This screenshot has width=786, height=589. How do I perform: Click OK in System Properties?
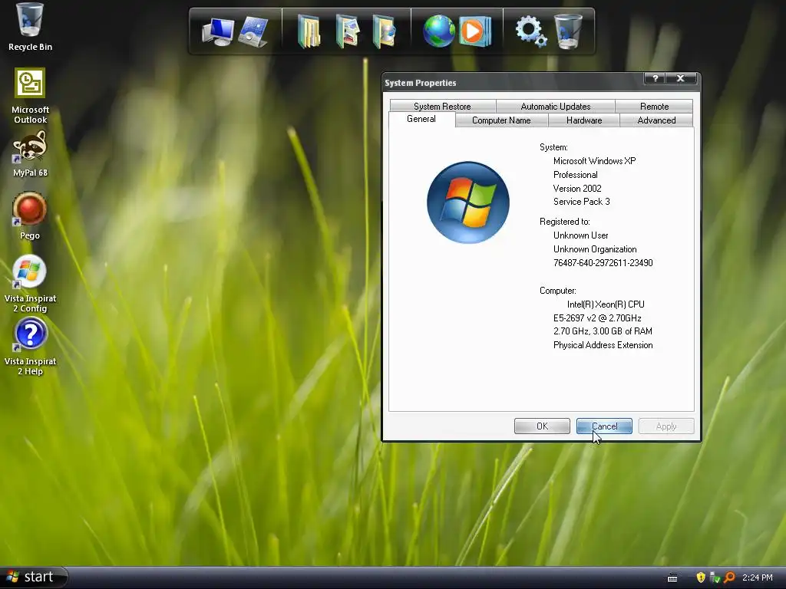542,426
